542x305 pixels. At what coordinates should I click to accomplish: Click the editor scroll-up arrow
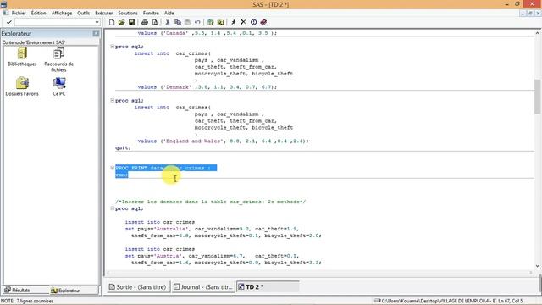coord(537,33)
